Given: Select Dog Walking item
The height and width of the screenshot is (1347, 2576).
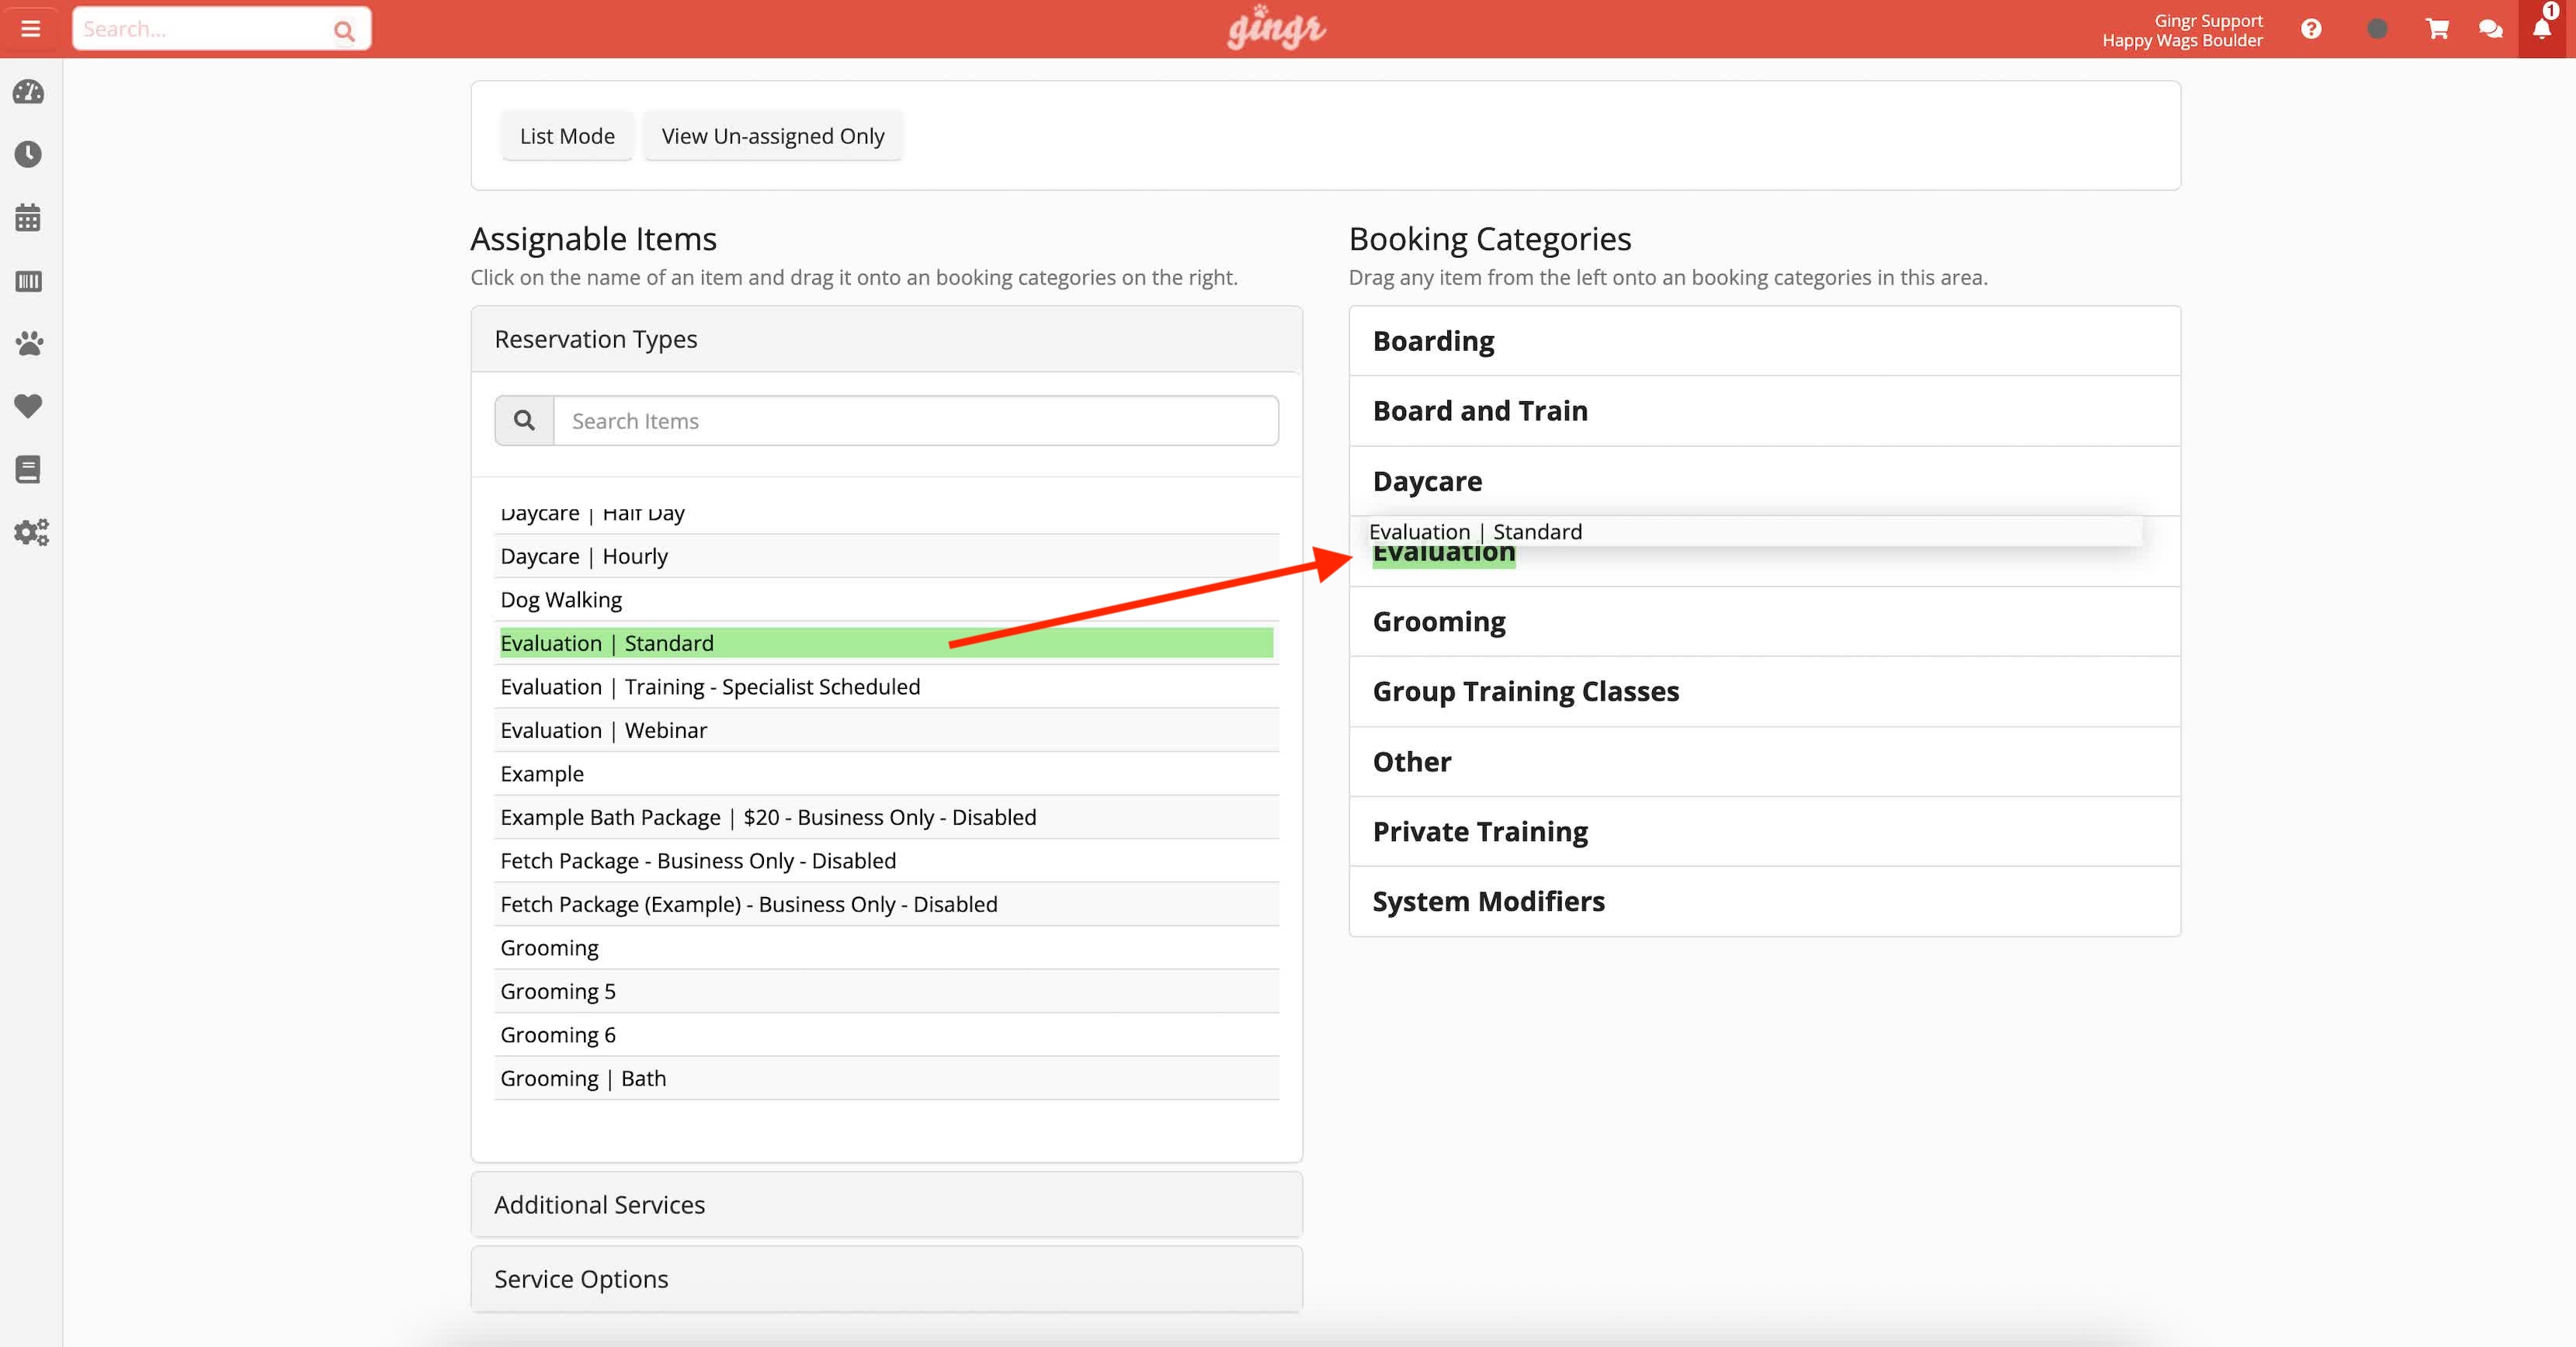Looking at the screenshot, I should (886, 600).
